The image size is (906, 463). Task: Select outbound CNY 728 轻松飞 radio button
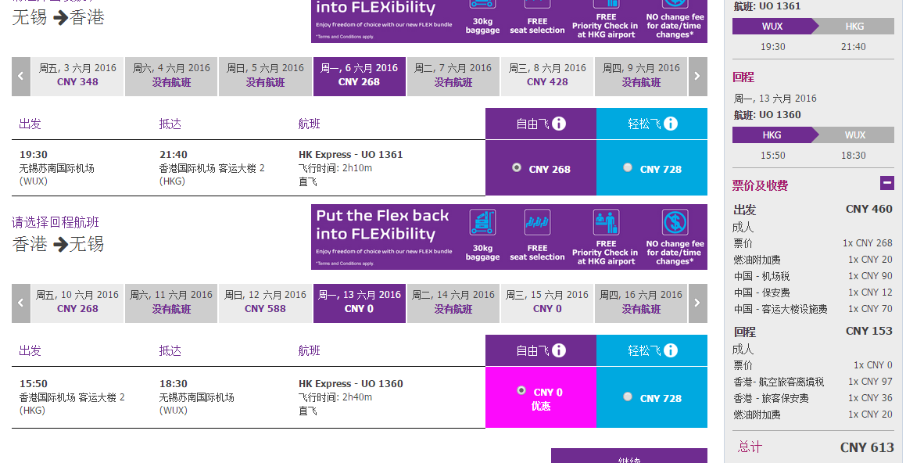click(628, 167)
